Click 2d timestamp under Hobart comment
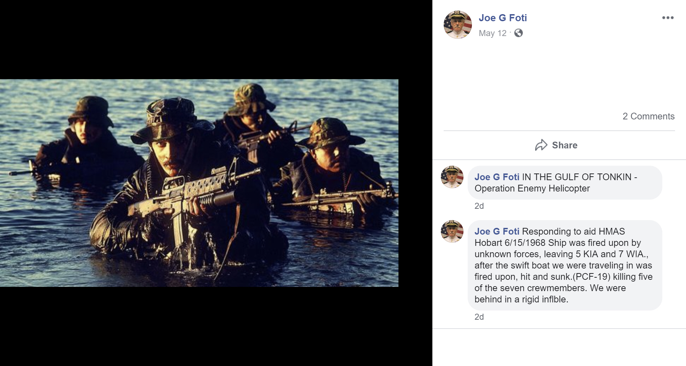The image size is (686, 366). click(479, 317)
